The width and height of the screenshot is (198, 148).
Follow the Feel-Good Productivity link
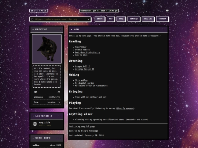[x=87, y=52]
